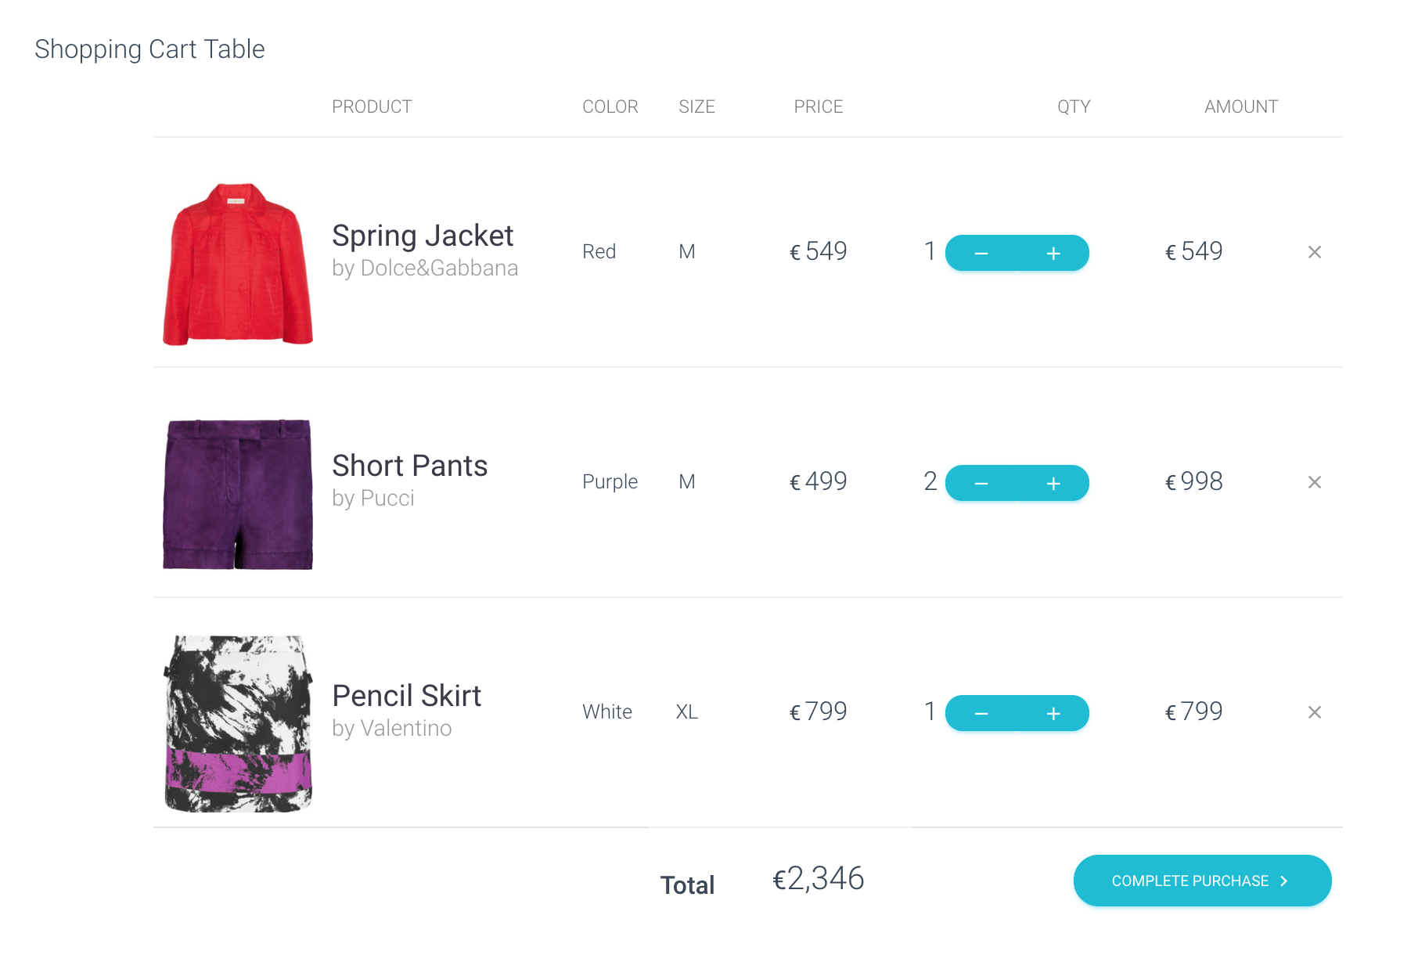This screenshot has height=969, width=1418.
Task: Click the Complete Purchase button
Action: [1189, 881]
